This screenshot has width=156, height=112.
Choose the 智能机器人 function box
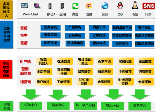(43, 61)
